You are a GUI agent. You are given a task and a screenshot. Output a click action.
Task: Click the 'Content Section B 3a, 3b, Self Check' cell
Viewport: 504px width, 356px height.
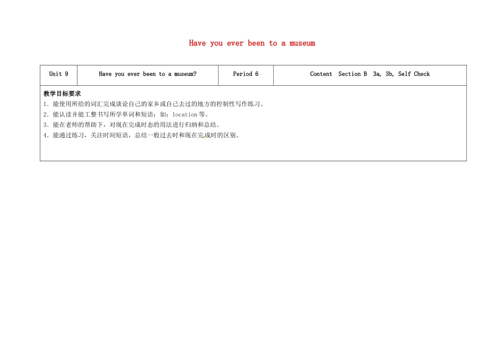[370, 75]
